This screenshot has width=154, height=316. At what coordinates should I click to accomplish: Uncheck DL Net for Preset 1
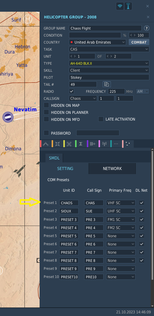point(142,203)
